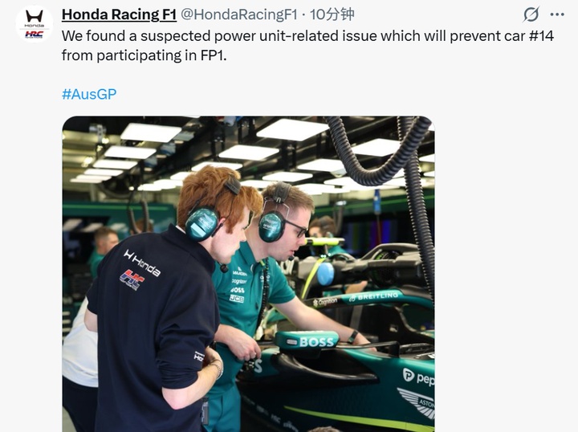Click the blue cap by the cockpit
Image resolution: width=578 pixels, height=432 pixels.
click(325, 274)
